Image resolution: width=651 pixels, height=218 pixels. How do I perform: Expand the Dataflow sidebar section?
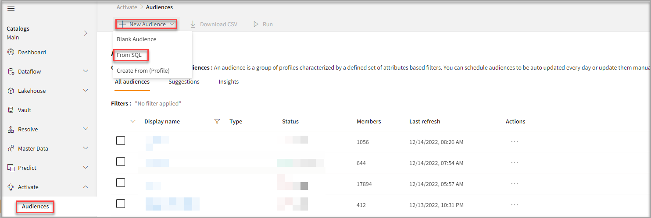(86, 71)
